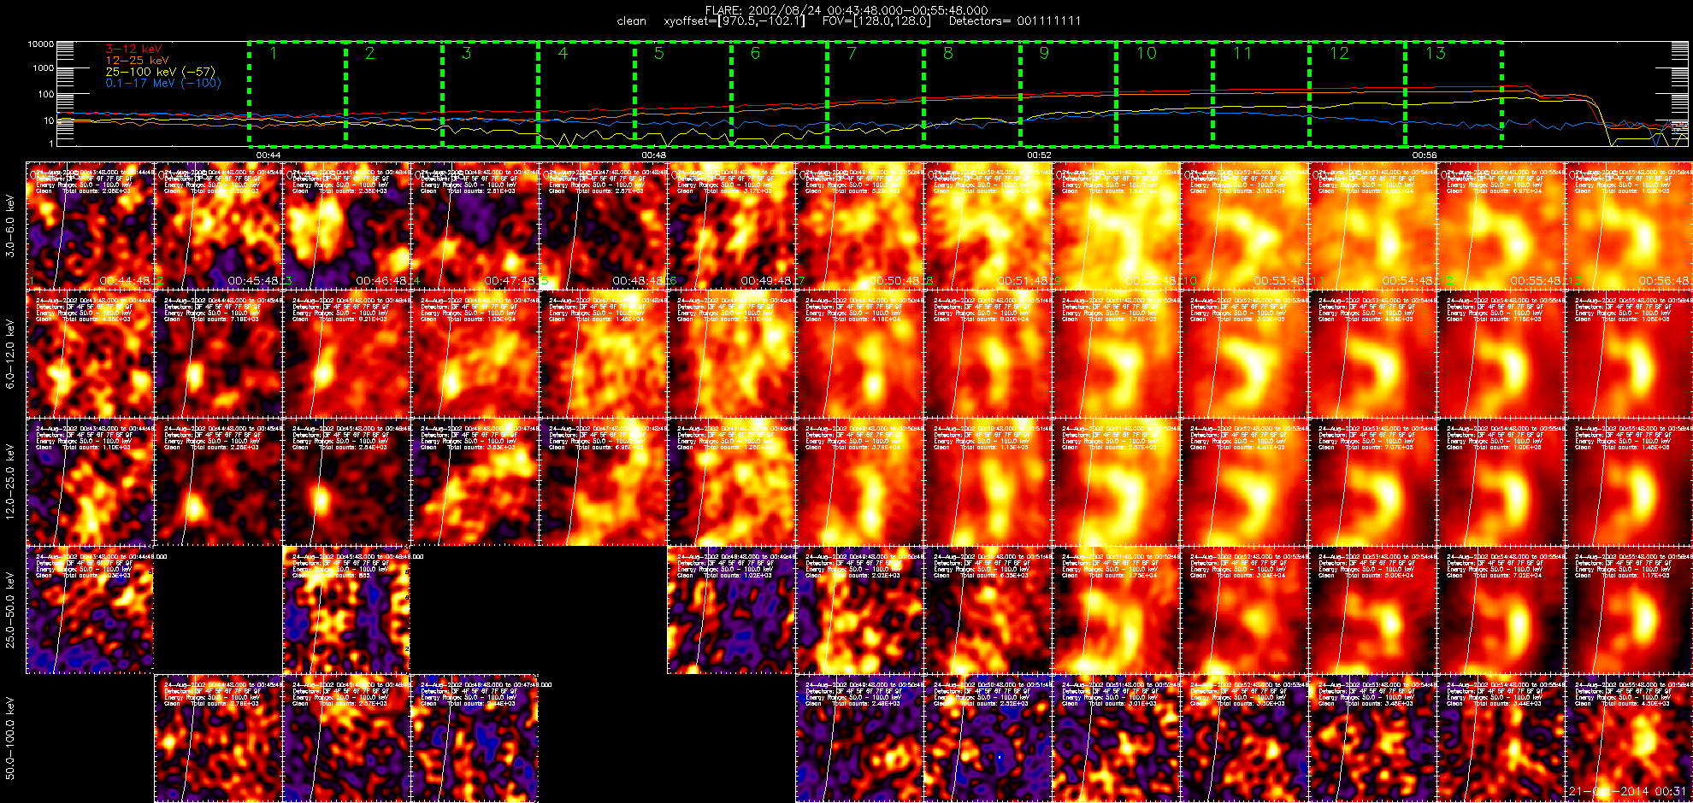Select interval number 5 in the light curve
The height and width of the screenshot is (803, 1693).
[658, 53]
